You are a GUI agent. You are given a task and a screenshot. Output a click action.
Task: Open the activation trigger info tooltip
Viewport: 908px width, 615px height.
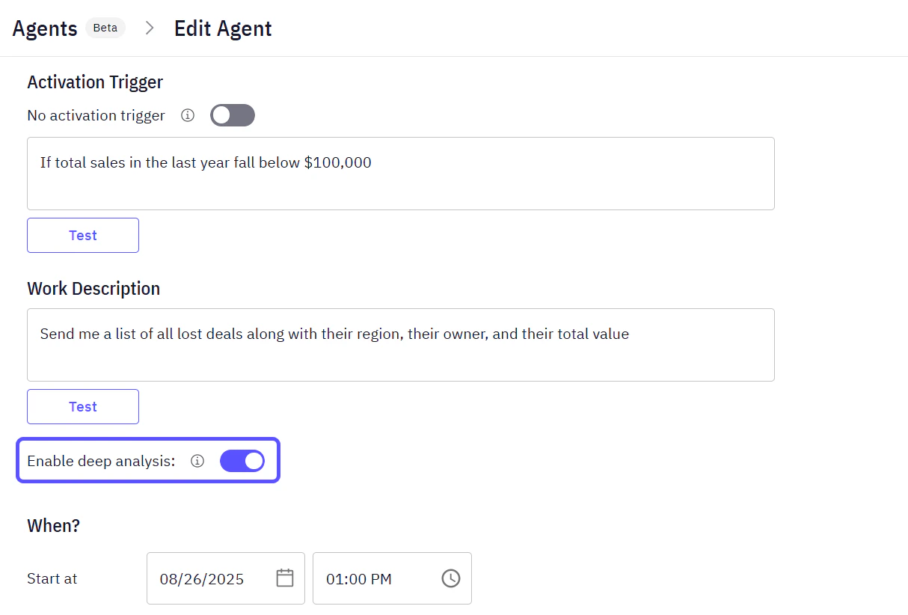point(187,115)
